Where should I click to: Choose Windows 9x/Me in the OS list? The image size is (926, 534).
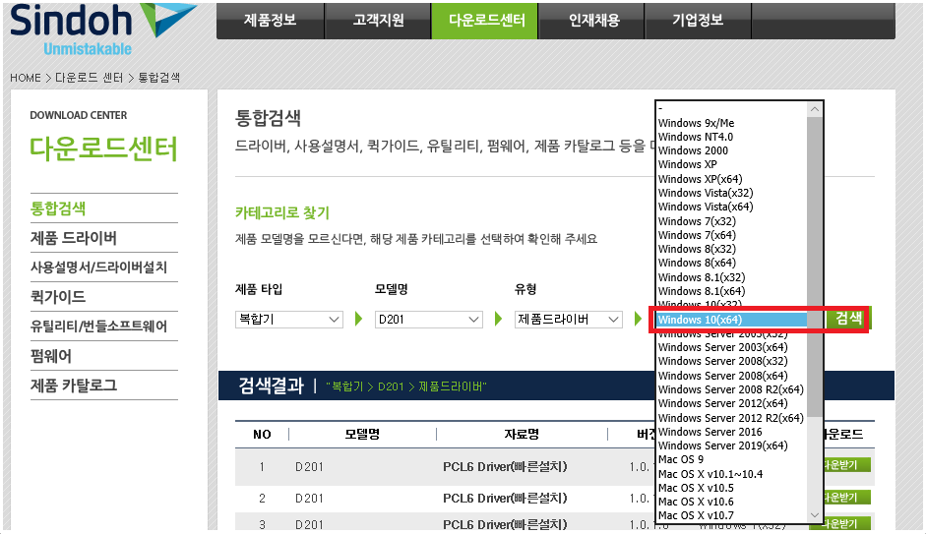pyautogui.click(x=732, y=123)
